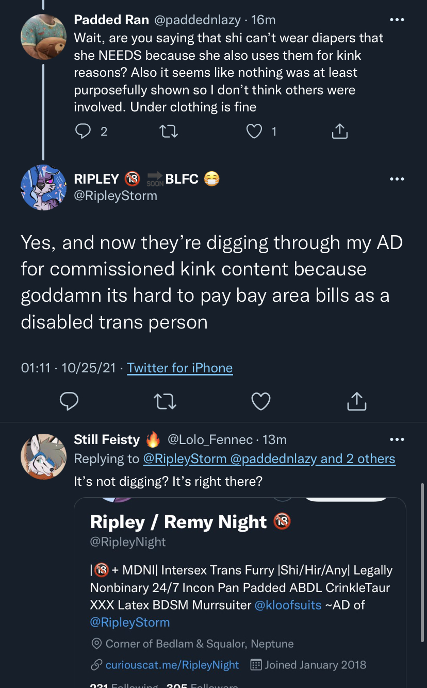Viewport: 427px width, 688px height.
Task: Open more options for Still Feisty's reply
Action: coord(397,439)
